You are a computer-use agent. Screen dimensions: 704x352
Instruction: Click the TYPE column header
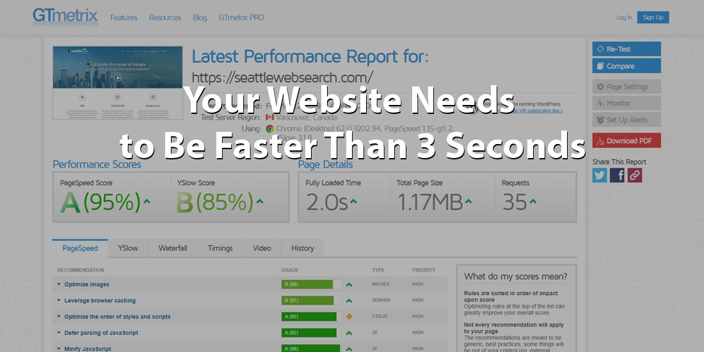[378, 270]
